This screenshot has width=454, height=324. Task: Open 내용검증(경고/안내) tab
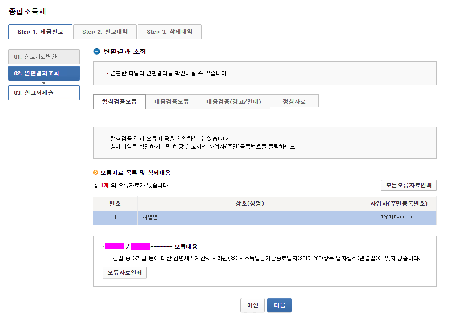234,101
